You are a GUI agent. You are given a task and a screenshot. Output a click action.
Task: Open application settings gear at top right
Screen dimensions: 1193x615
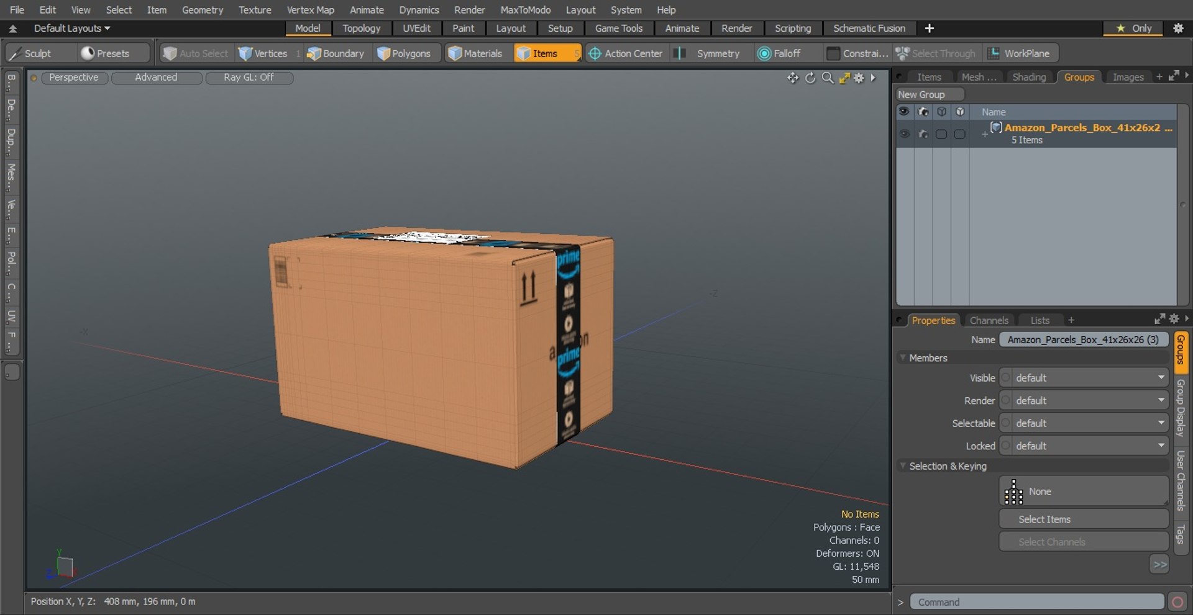[1178, 28]
